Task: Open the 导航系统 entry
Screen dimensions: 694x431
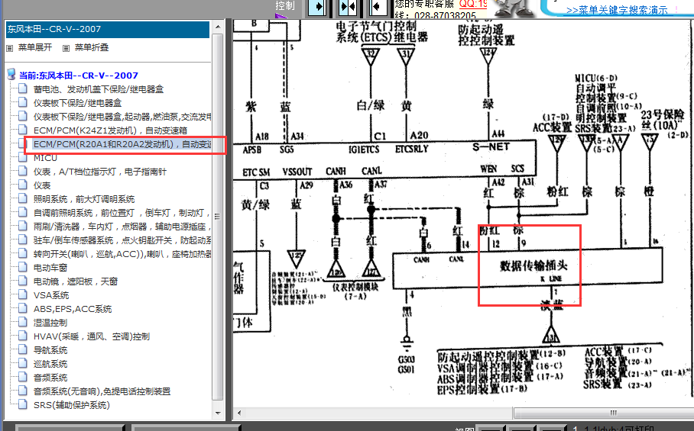Action: (x=50, y=350)
